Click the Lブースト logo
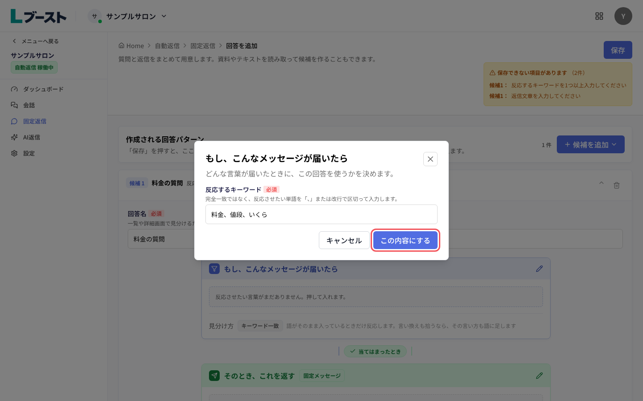 click(38, 16)
